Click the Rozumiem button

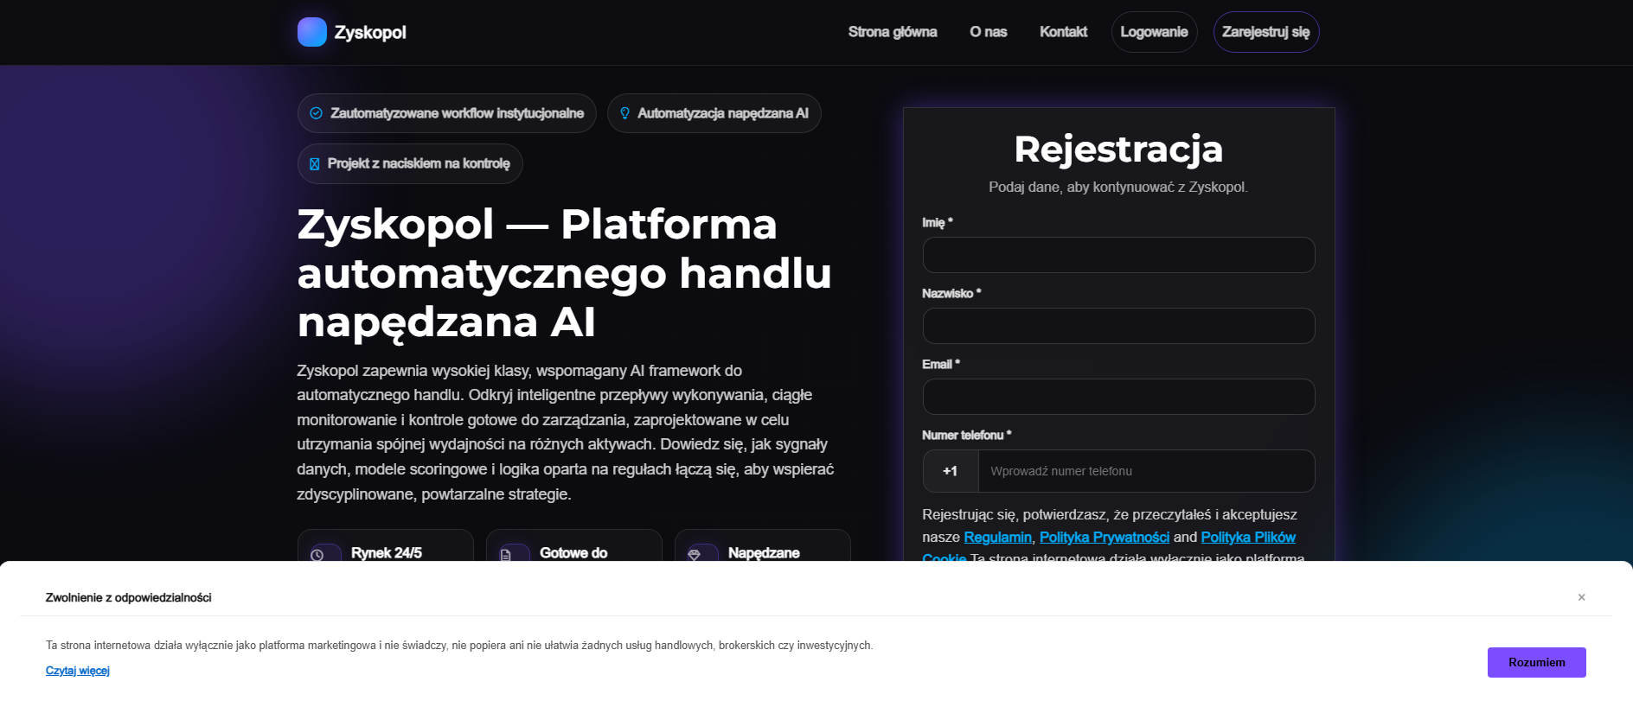(x=1536, y=662)
